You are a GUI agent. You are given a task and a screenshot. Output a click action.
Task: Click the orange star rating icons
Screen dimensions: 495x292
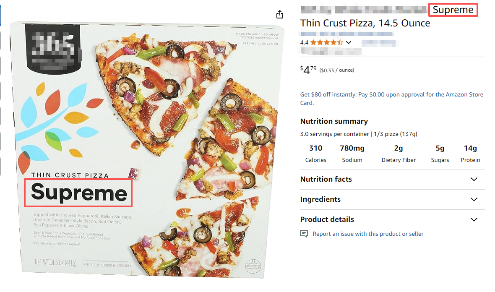pos(326,42)
